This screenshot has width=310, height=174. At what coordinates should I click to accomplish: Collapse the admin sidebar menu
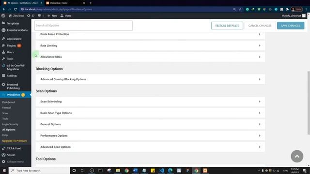click(x=15, y=162)
